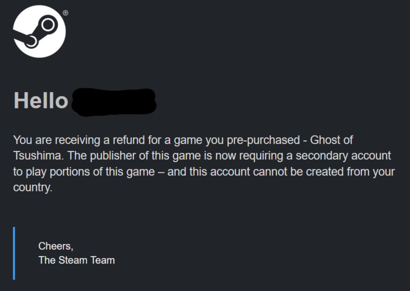This screenshot has height=291, width=410.
Task: Click the "Ghost of" game title text
Action: pyautogui.click(x=332, y=140)
